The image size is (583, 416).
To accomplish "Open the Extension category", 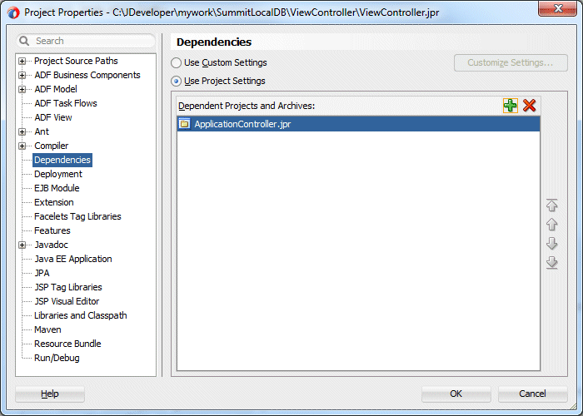I will pos(54,202).
